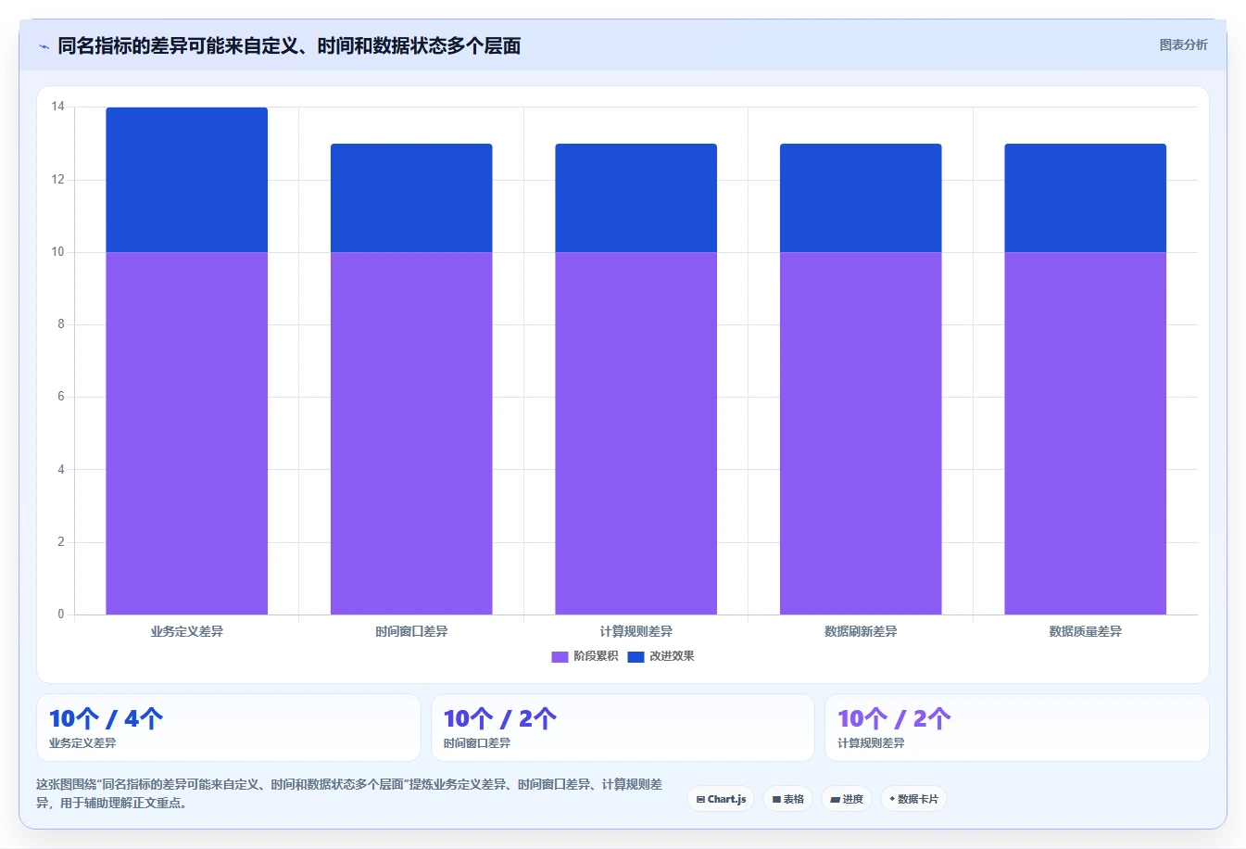Image resolution: width=1246 pixels, height=849 pixels.
Task: Click the 业务定义差异 x-axis label
Action: coord(187,631)
